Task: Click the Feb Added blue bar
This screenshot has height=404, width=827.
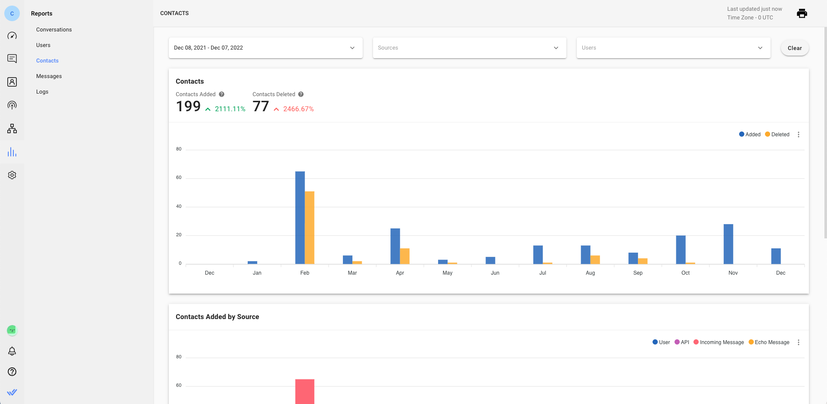Action: tap(300, 218)
